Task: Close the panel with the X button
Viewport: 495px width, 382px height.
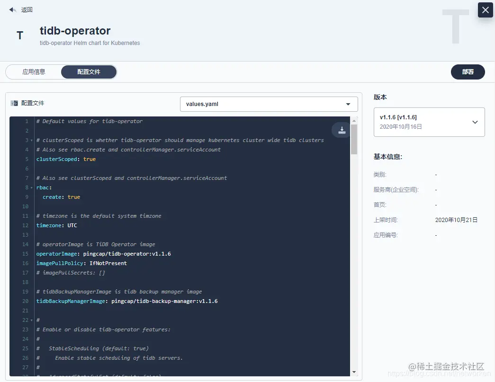Action: 485,10
